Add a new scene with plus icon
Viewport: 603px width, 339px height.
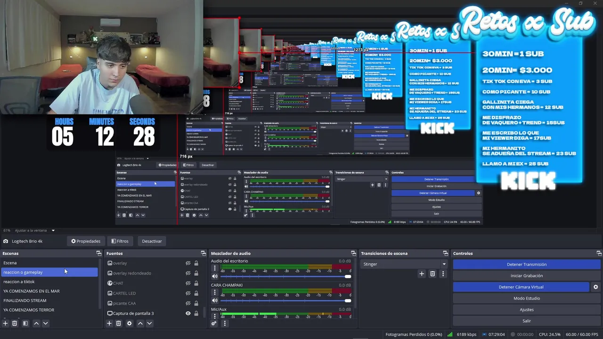5,323
